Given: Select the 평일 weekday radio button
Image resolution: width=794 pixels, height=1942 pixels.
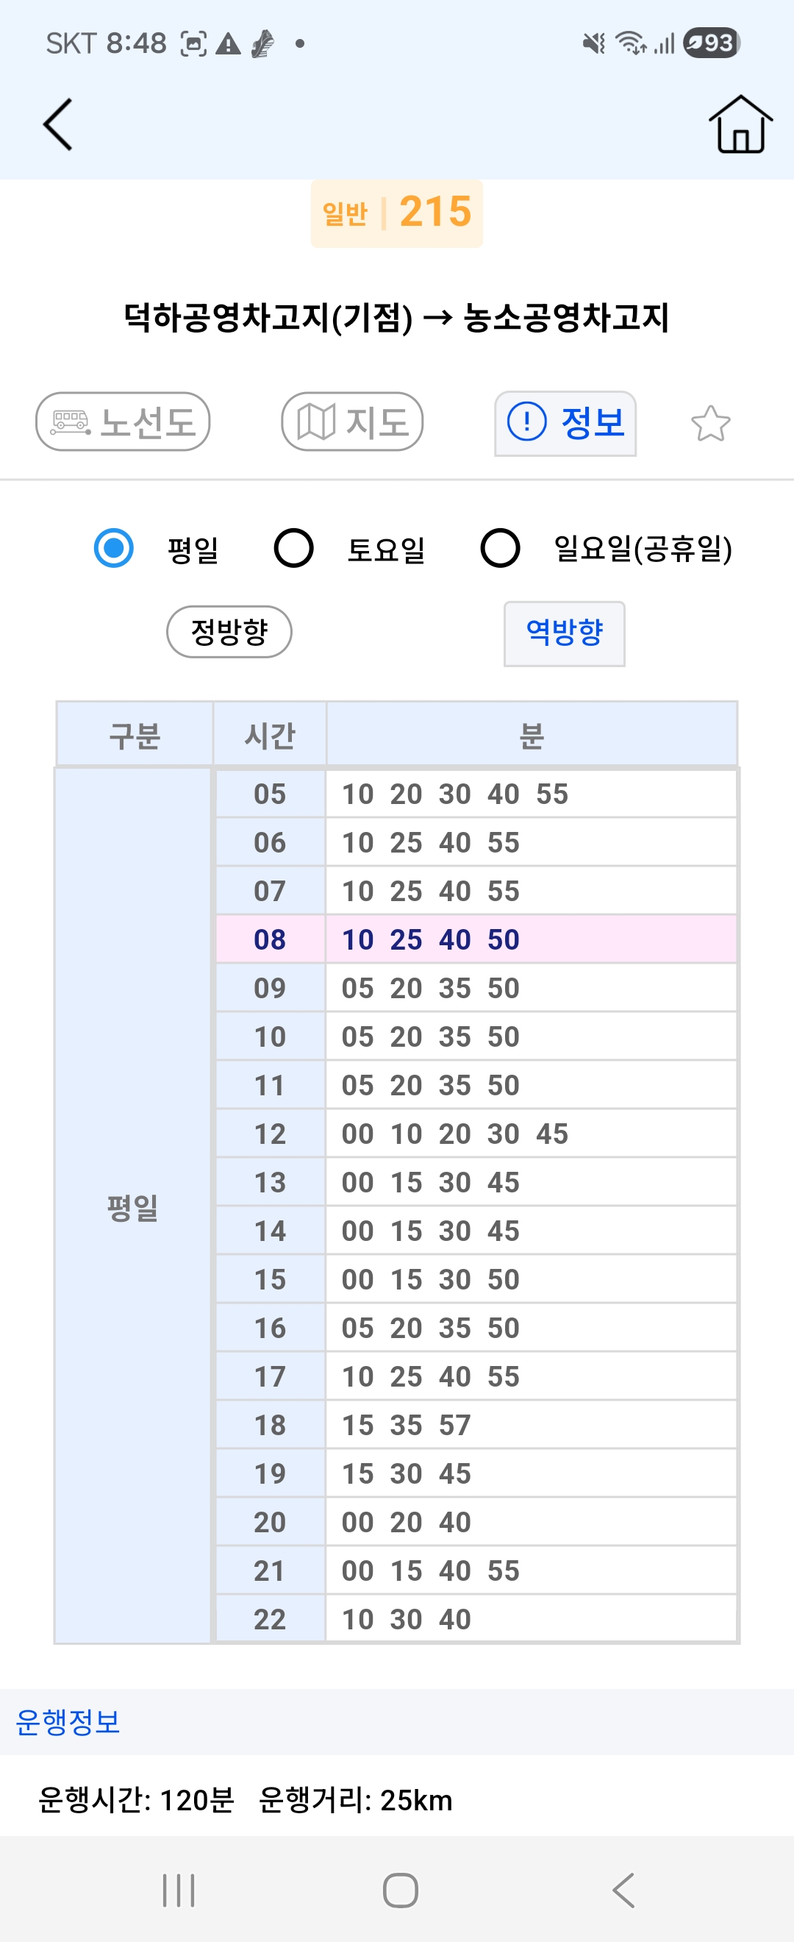Looking at the screenshot, I should (x=114, y=547).
